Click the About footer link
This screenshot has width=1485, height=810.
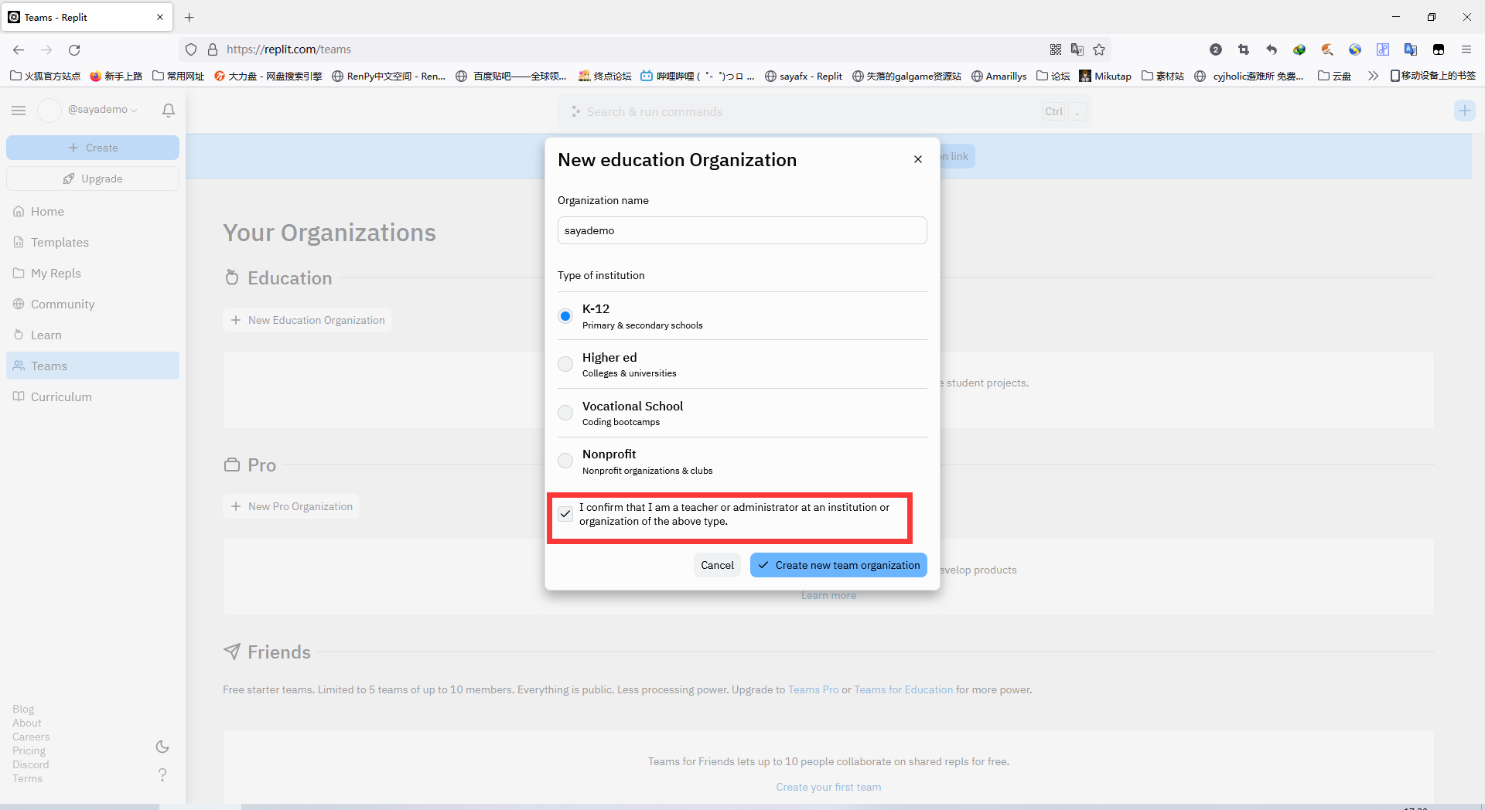(x=27, y=723)
